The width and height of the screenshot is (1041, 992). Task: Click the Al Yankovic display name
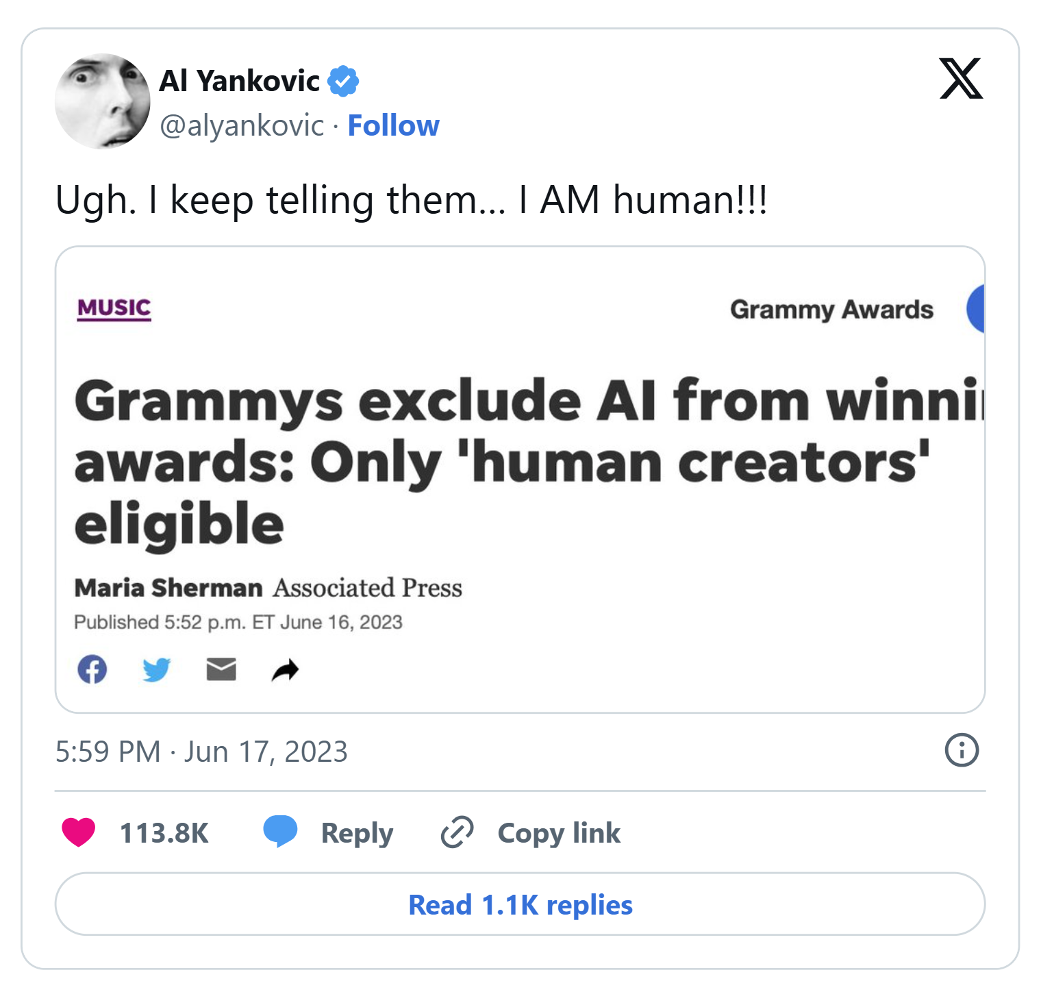coord(239,81)
